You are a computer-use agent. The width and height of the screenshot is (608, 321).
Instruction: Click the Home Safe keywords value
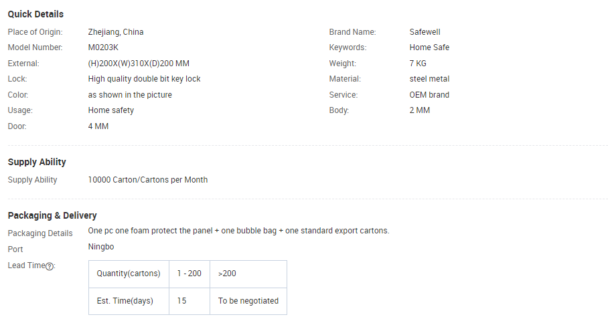(429, 47)
